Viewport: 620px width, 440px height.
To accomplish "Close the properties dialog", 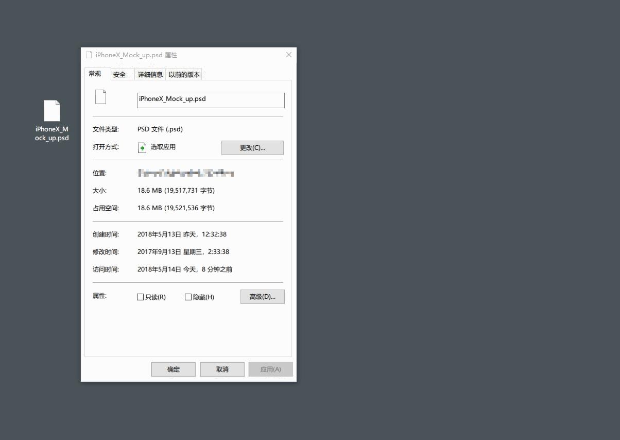I will pos(288,55).
